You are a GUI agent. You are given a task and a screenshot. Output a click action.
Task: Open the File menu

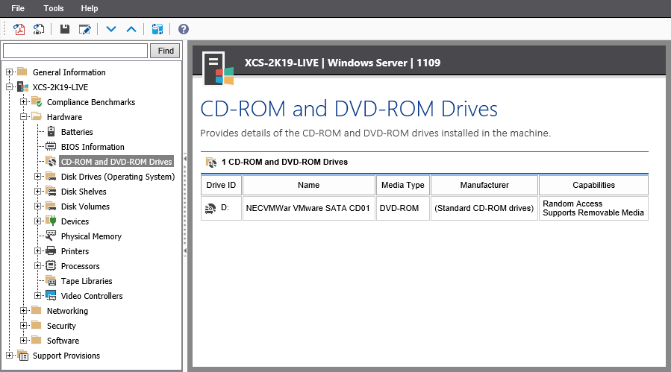pyautogui.click(x=19, y=8)
